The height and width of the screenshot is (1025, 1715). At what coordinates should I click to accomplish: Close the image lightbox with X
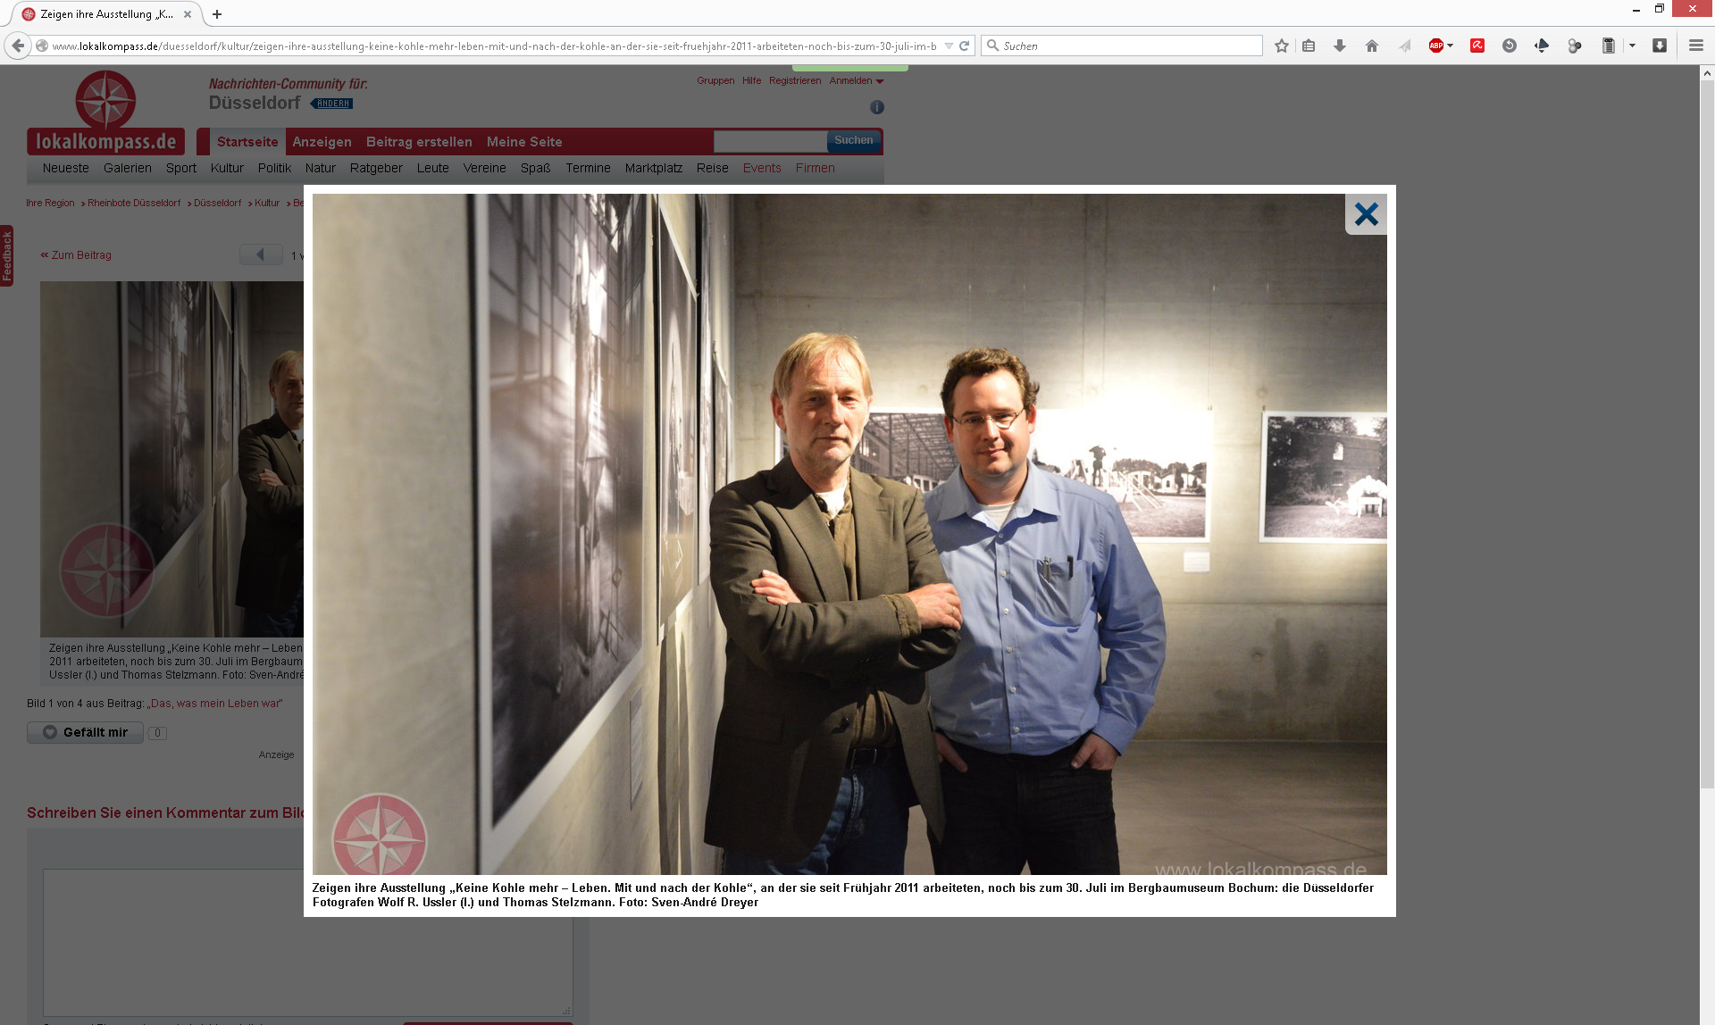click(x=1366, y=214)
